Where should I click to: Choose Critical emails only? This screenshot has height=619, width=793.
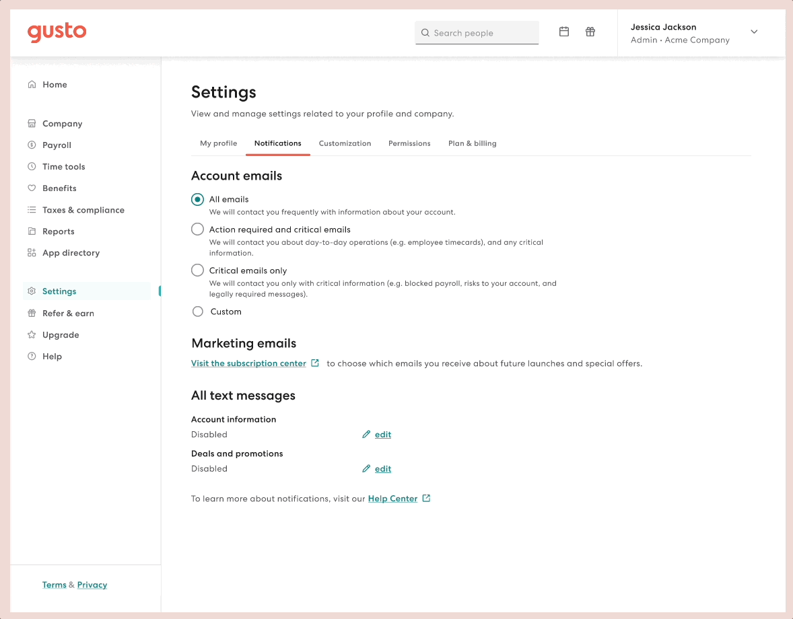coord(197,270)
